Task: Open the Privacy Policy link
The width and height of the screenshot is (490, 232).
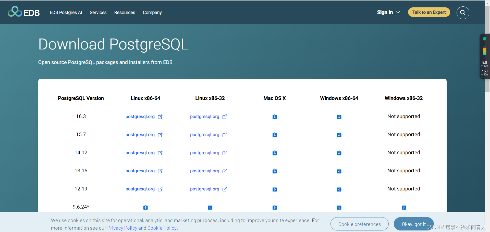Action: click(x=122, y=228)
